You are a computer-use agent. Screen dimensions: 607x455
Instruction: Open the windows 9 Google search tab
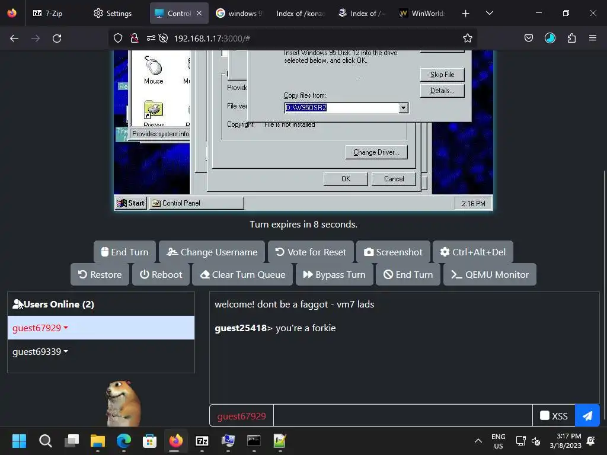(239, 13)
